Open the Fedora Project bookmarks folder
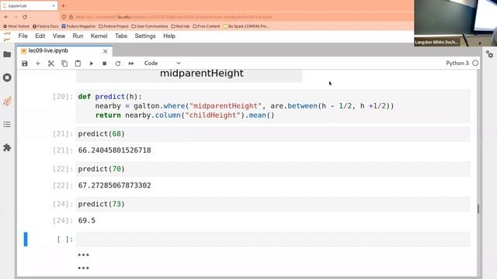The height and width of the screenshot is (279, 497). click(113, 26)
